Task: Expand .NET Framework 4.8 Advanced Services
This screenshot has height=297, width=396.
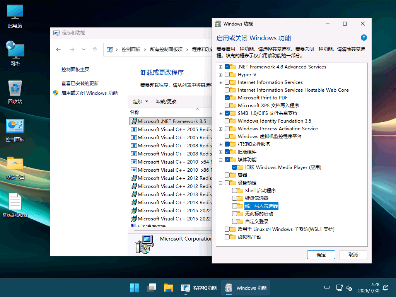Action: click(x=220, y=67)
